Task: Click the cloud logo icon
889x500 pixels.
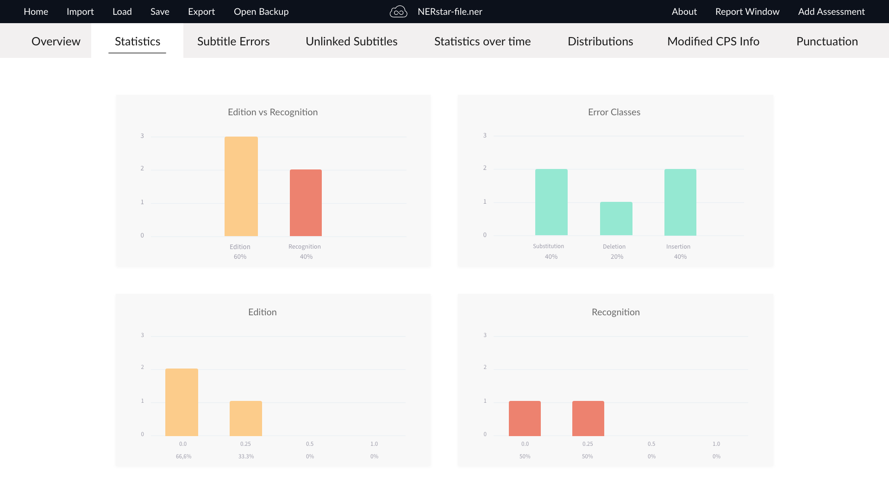Action: (398, 12)
